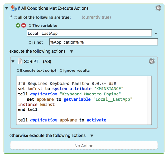
Task: Click the 'instance kmInst' script line
Action: pyautogui.click(x=36, y=104)
